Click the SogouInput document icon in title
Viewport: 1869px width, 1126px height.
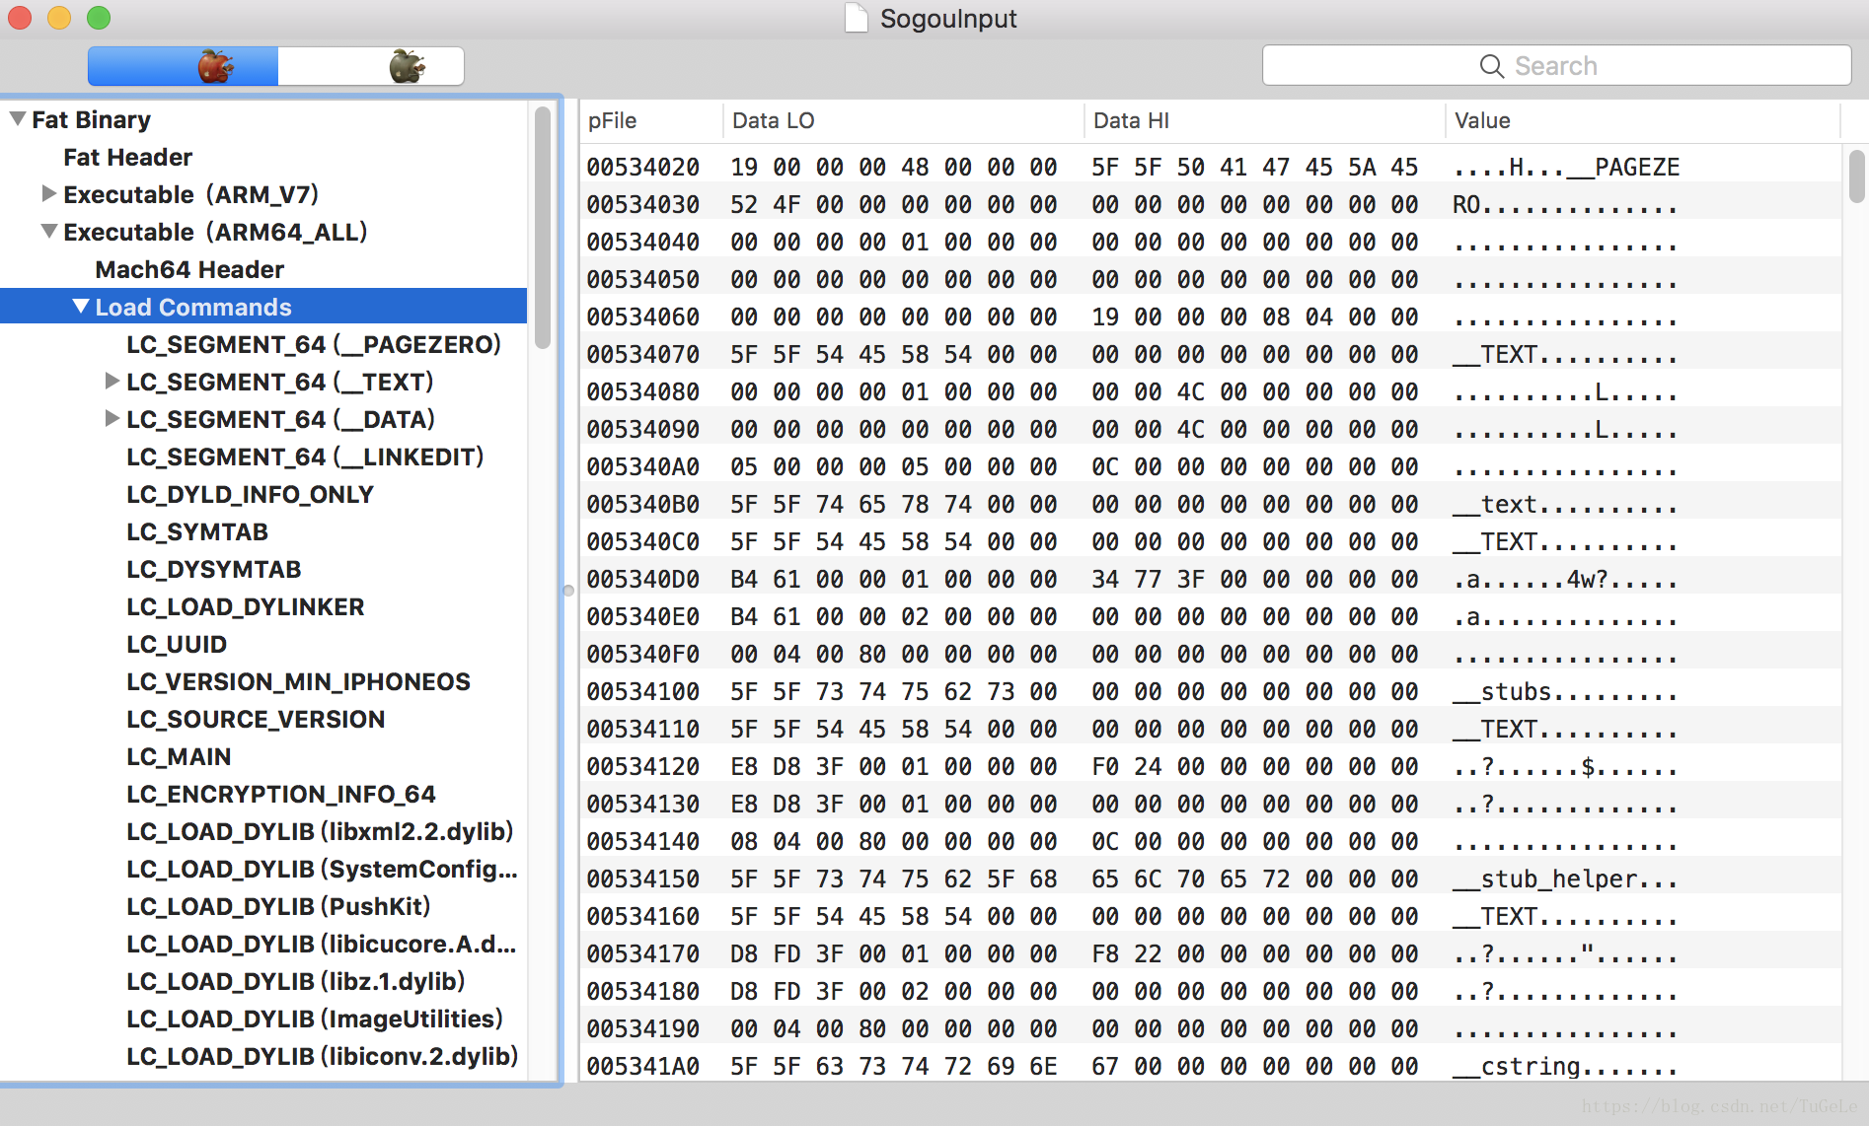856,18
